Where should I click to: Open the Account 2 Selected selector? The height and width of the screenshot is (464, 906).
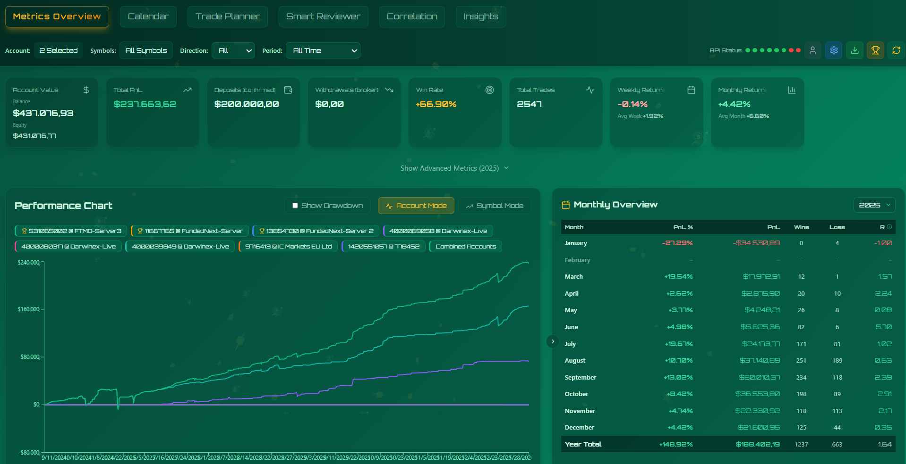tap(59, 50)
